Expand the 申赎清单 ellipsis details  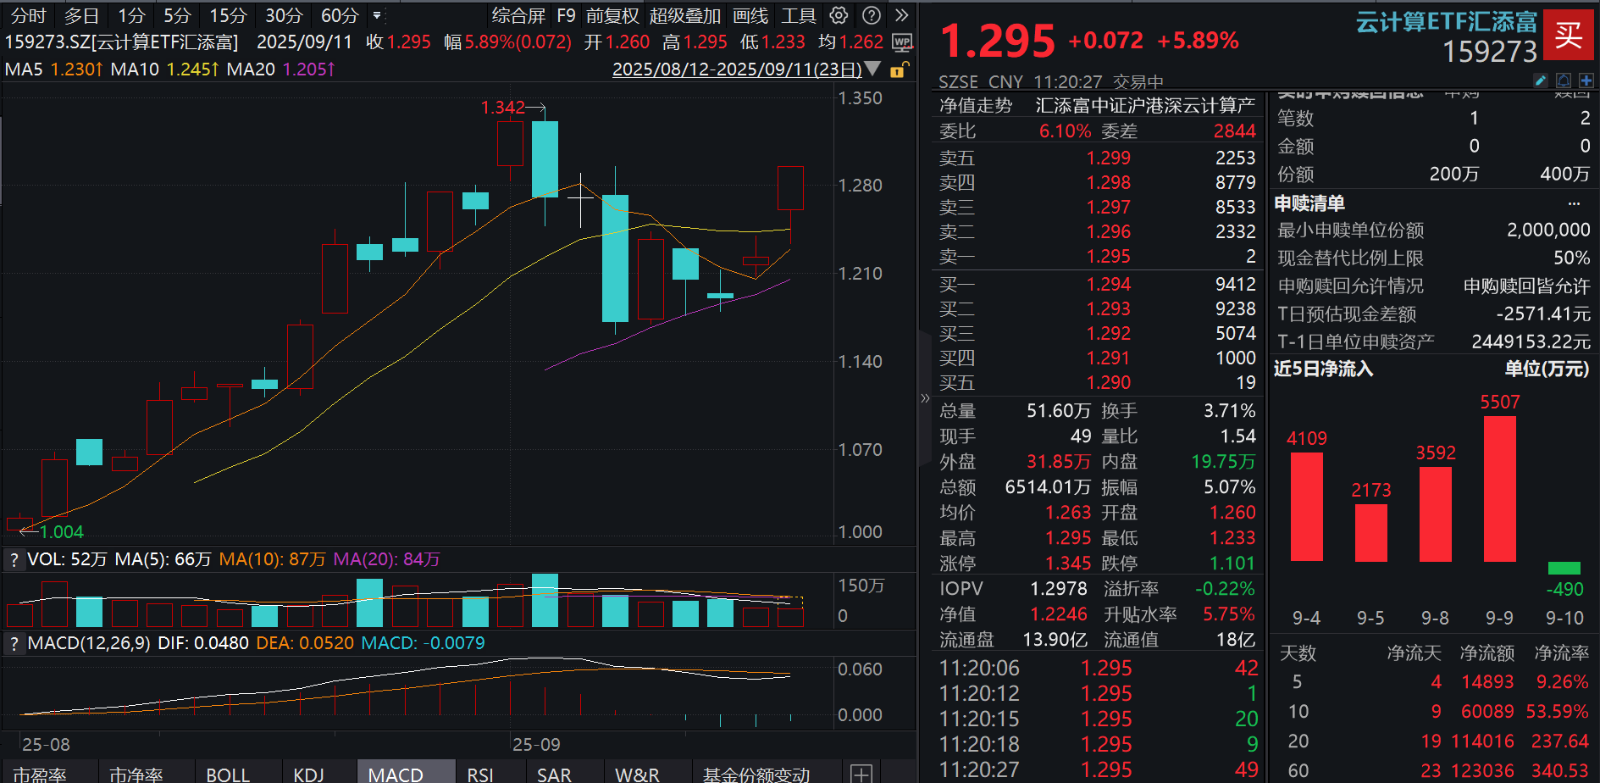point(1574,203)
